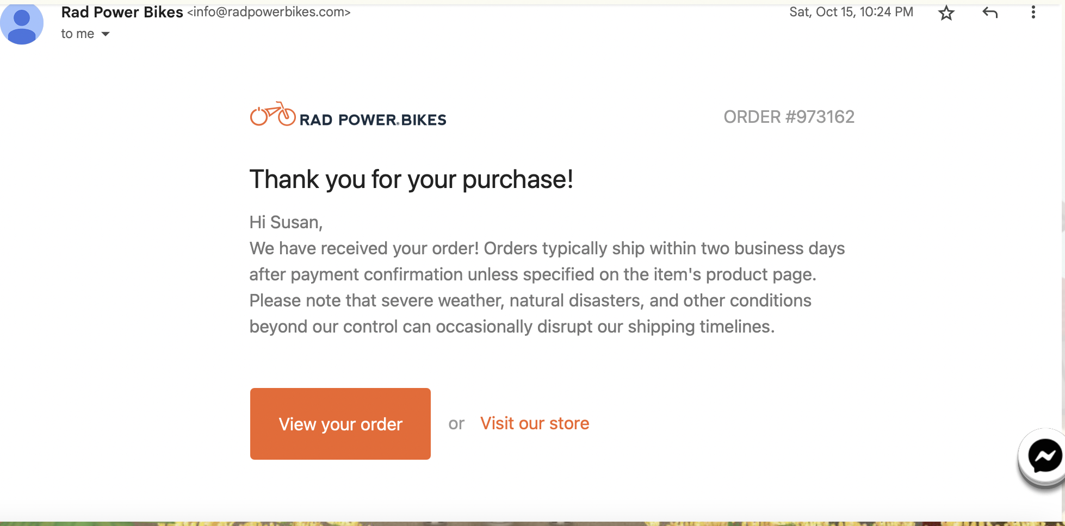The width and height of the screenshot is (1065, 526).
Task: Reply to the Rad Power Bikes email
Action: point(990,12)
